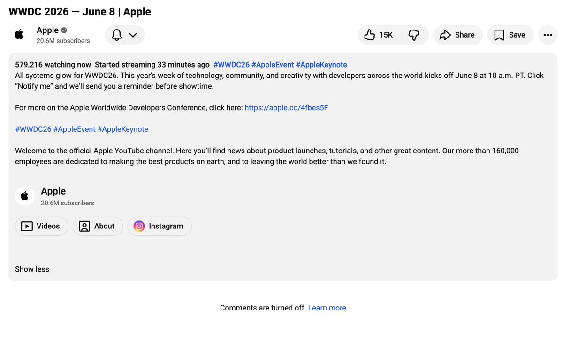The width and height of the screenshot is (563, 340).
Task: Click the '15K' like count
Action: point(386,35)
